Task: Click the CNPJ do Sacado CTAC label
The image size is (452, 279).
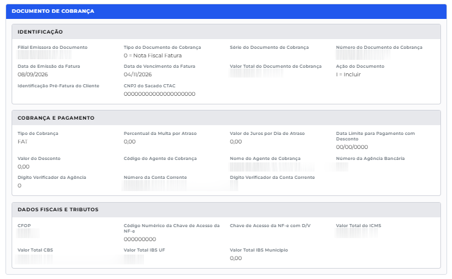Action: [149, 86]
